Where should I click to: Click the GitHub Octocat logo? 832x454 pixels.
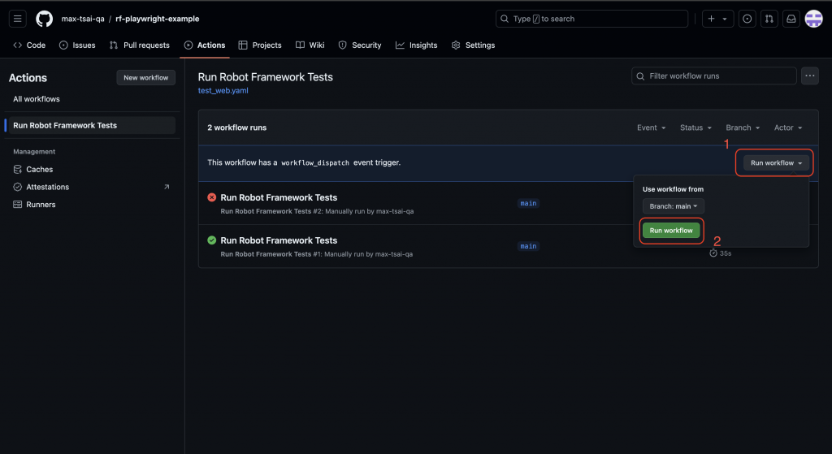click(x=44, y=19)
